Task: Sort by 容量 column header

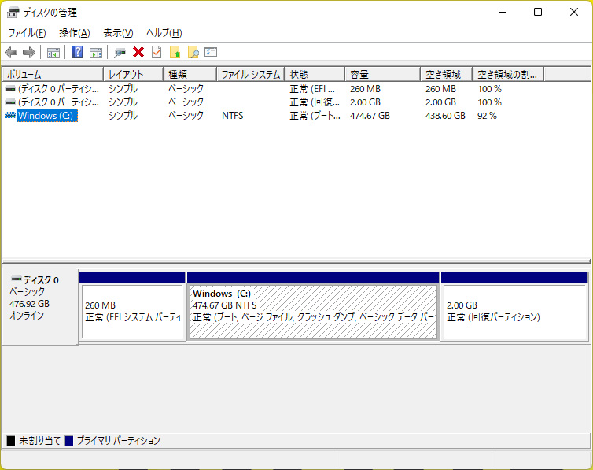Action: point(383,74)
